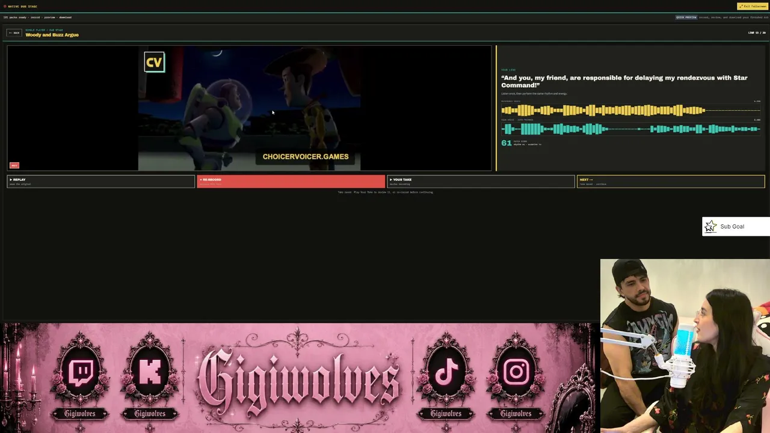This screenshot has width=770, height=433.
Task: Click the Quick Preview badge
Action: [x=686, y=17]
